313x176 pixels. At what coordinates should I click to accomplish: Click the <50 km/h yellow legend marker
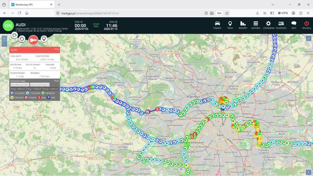click(x=12, y=97)
